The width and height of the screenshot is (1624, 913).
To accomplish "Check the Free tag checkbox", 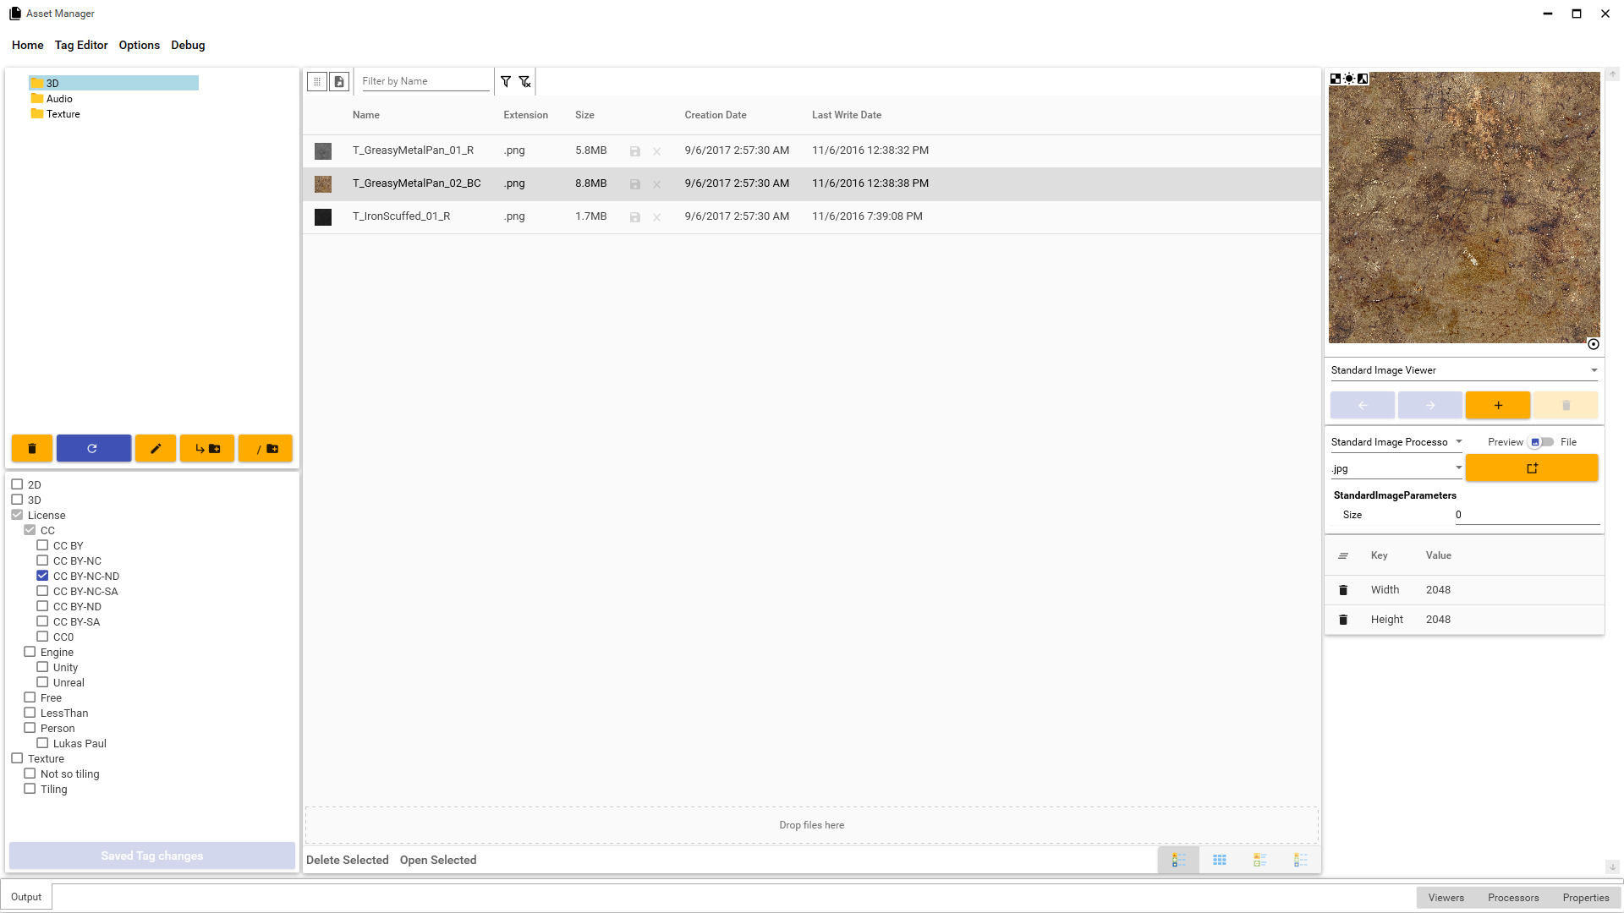I will click(x=30, y=697).
